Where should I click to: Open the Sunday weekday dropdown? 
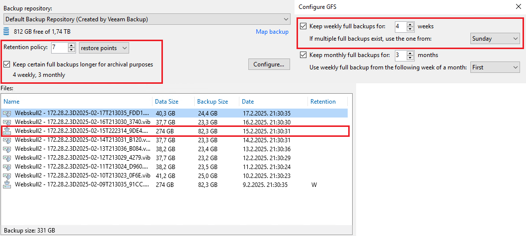495,39
